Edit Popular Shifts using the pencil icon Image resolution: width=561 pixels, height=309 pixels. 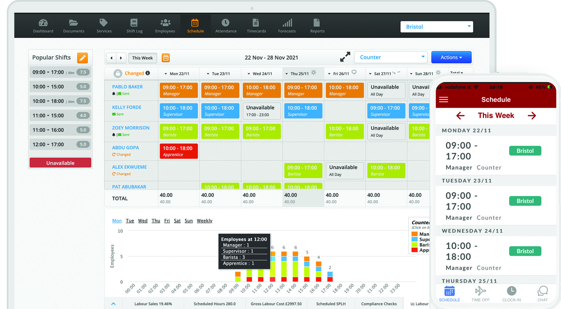[x=83, y=57]
